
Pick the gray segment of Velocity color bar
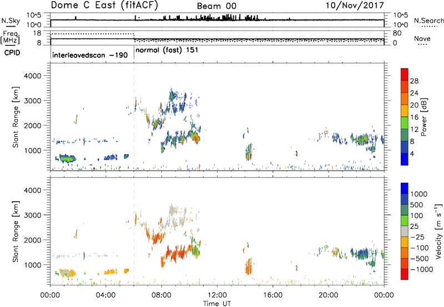[x=405, y=231]
